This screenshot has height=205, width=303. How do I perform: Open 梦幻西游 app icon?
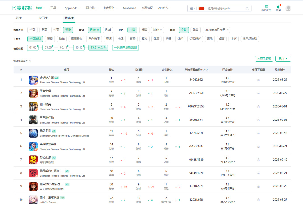tap(33, 160)
